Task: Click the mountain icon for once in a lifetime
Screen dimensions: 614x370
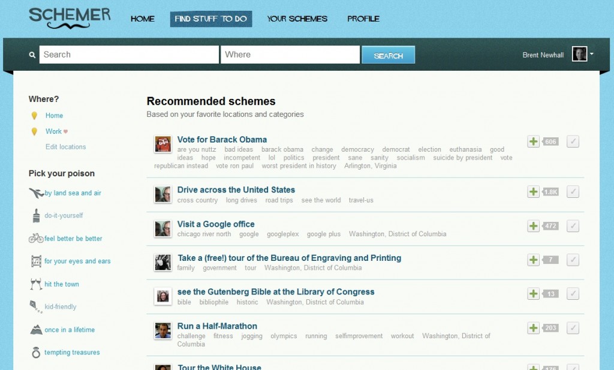Action: tap(36, 330)
